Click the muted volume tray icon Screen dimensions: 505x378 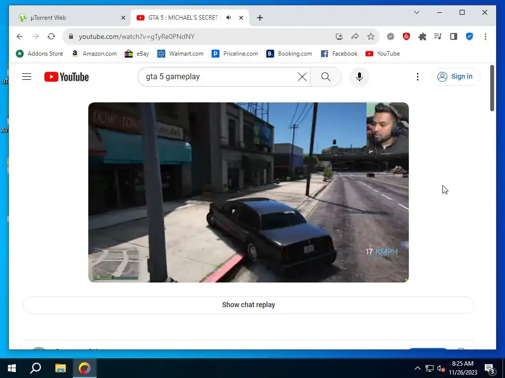tap(441, 368)
